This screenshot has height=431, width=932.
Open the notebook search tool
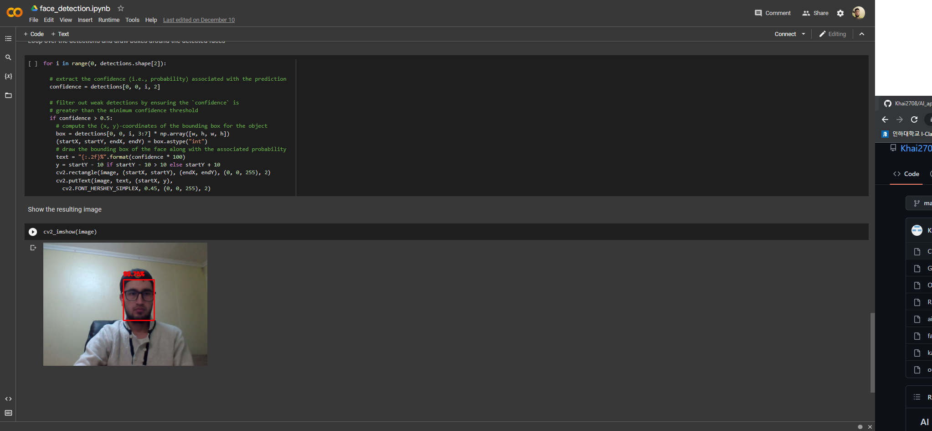click(8, 57)
